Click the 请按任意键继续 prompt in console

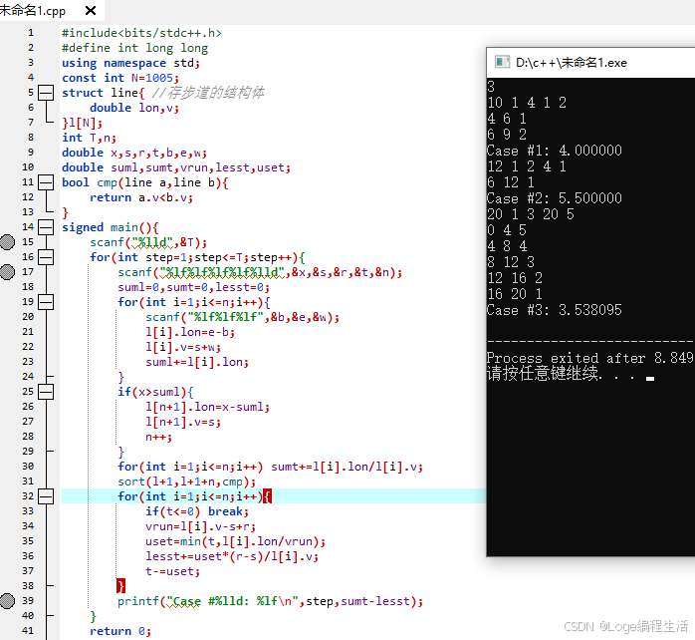point(545,373)
